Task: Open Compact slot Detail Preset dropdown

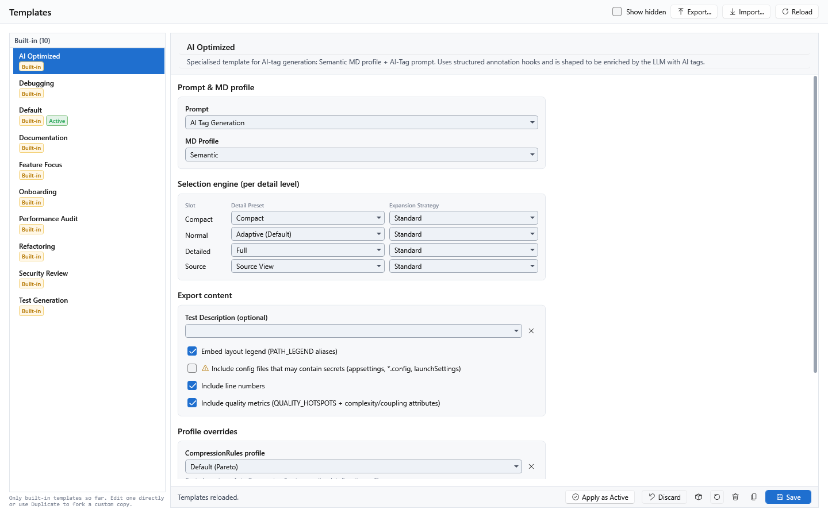Action: pyautogui.click(x=308, y=218)
